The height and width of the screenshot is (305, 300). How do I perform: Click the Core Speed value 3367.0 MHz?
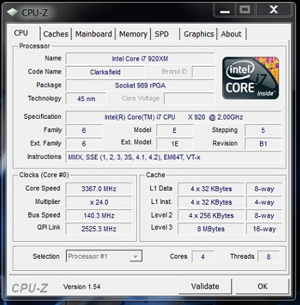[98, 188]
